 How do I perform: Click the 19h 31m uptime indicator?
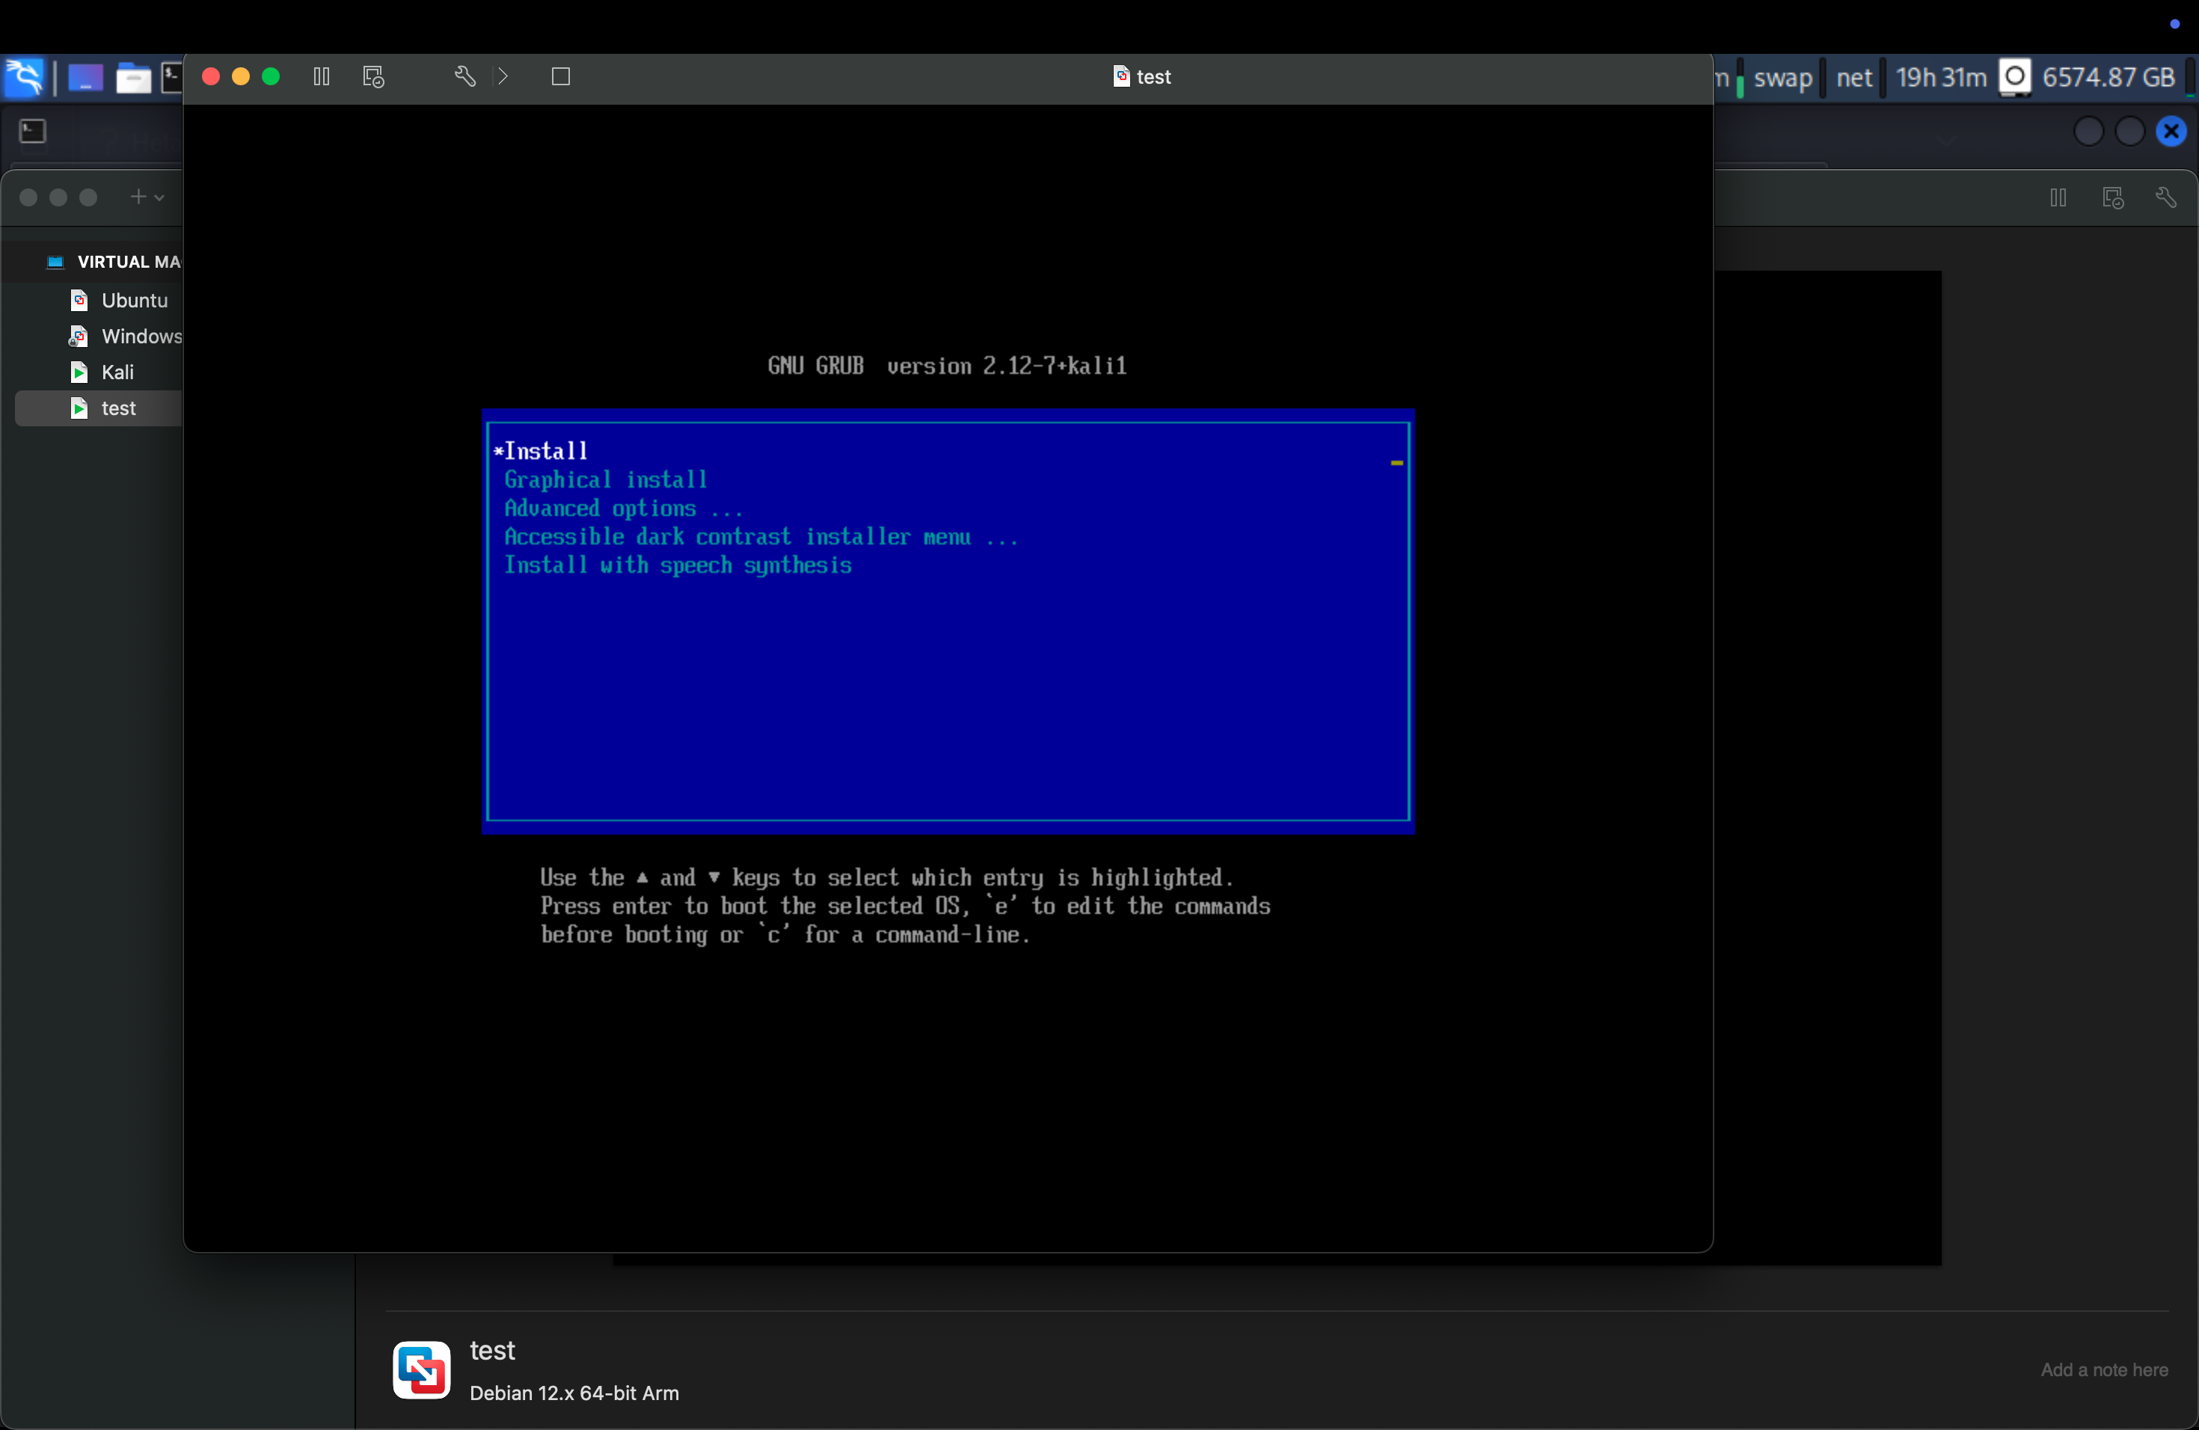(x=1941, y=78)
